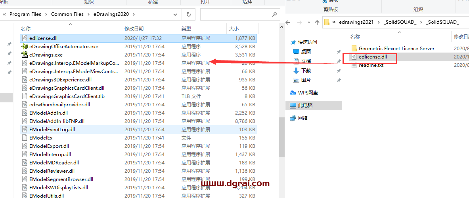Click the search box in the left window
This screenshot has width=469, height=198.
point(240,14)
